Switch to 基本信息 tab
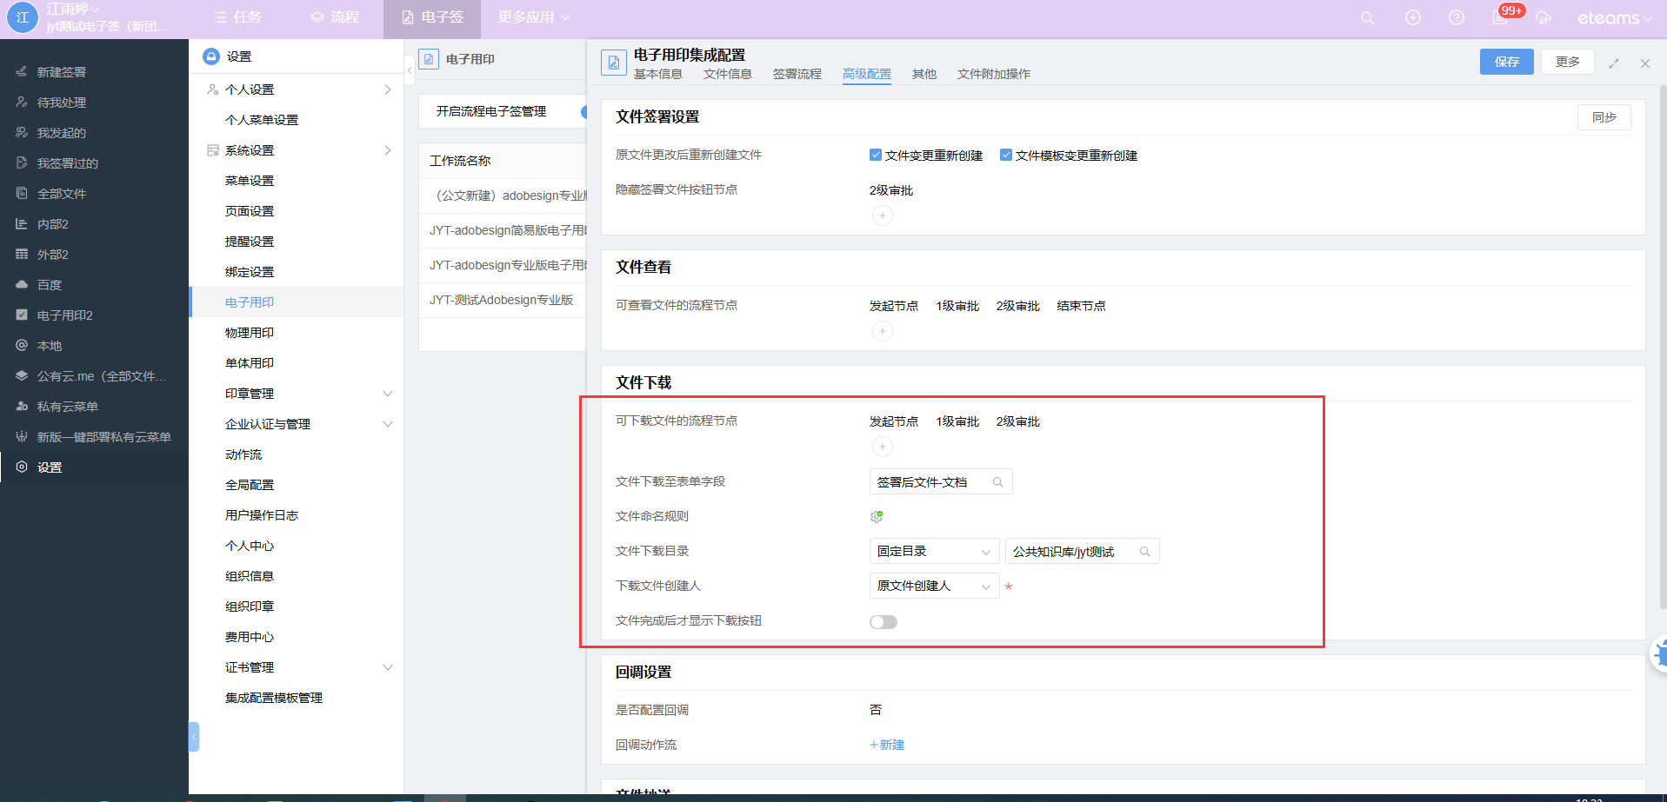The image size is (1667, 802). click(x=658, y=75)
